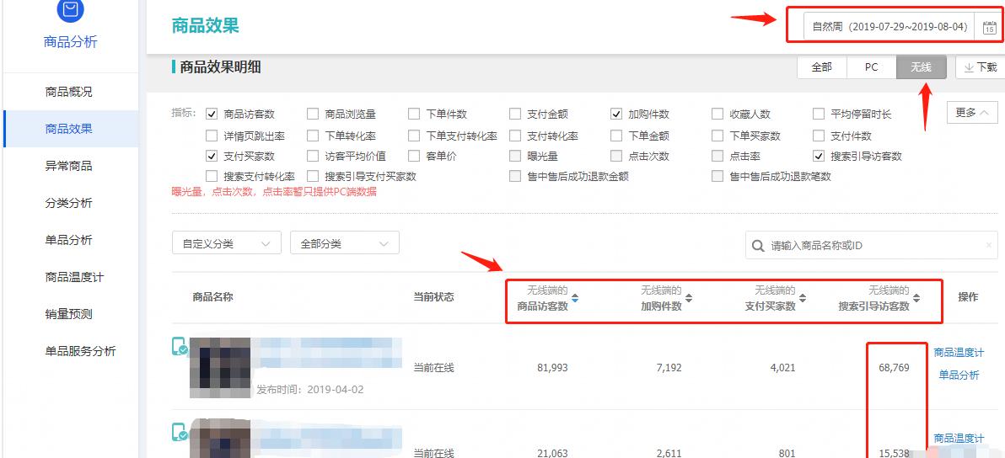Expand the 全部分类 dropdown

[344, 243]
